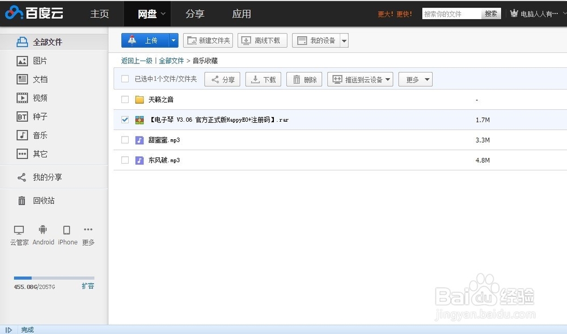Switch to the 分享 top tab
This screenshot has width=567, height=334.
(195, 14)
